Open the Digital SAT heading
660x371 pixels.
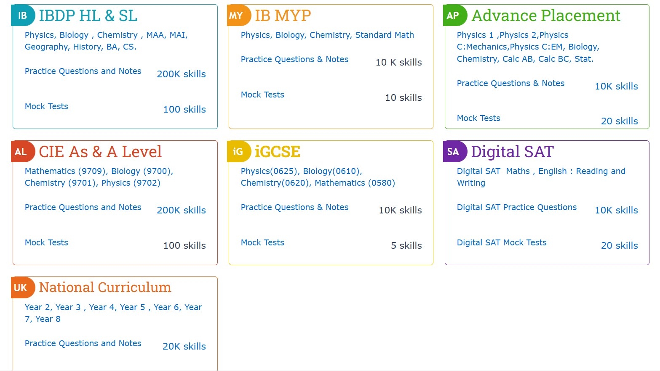512,152
